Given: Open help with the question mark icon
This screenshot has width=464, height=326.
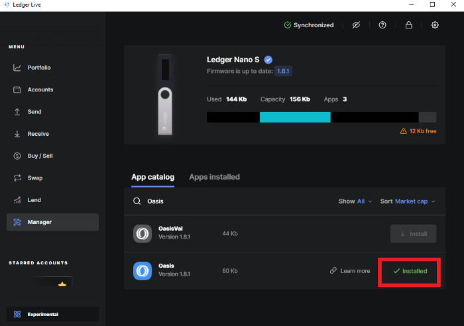Looking at the screenshot, I should pyautogui.click(x=382, y=25).
